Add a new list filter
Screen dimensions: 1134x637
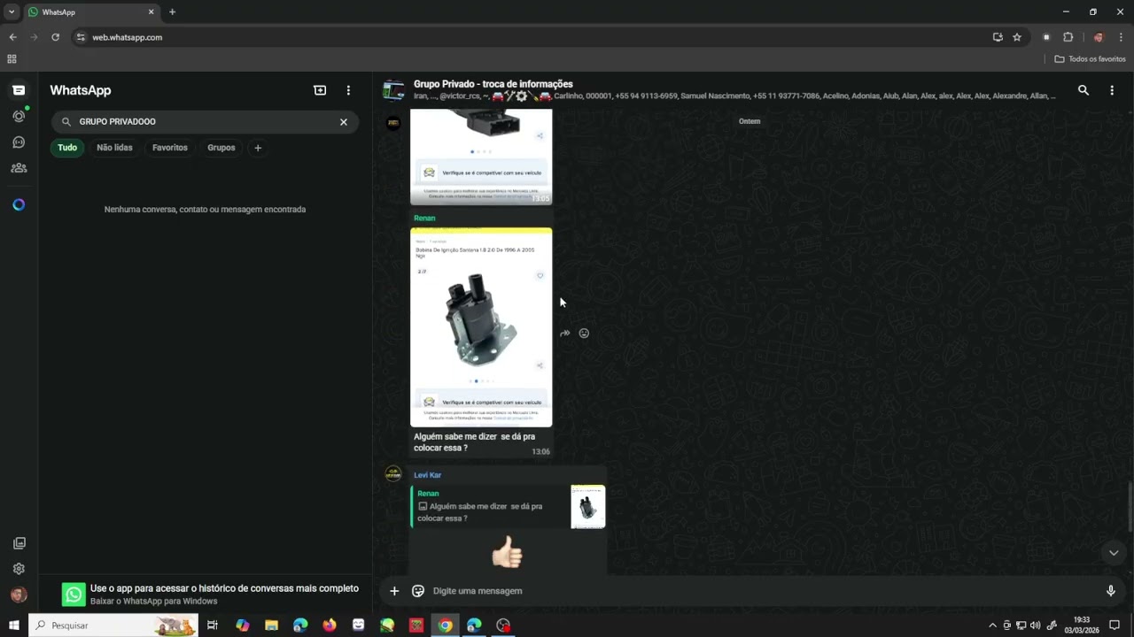[x=258, y=148]
